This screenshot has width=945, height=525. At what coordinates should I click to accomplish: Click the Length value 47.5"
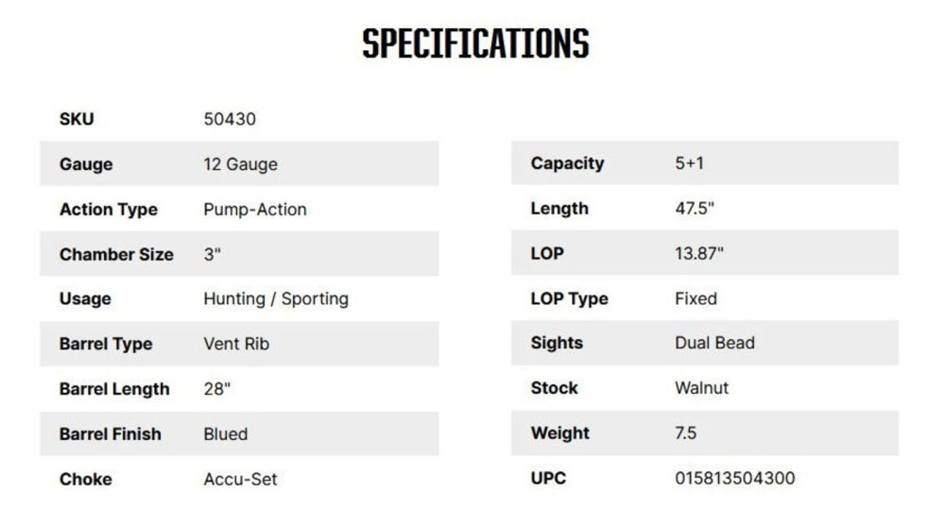(x=695, y=209)
